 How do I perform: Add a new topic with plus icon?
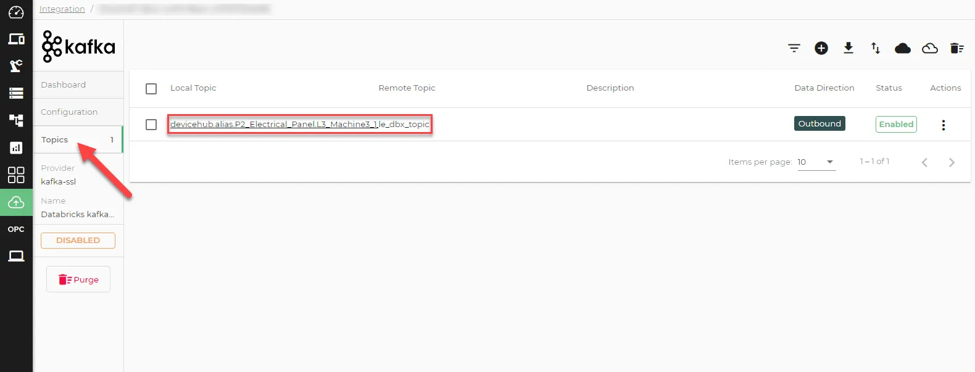[x=821, y=48]
